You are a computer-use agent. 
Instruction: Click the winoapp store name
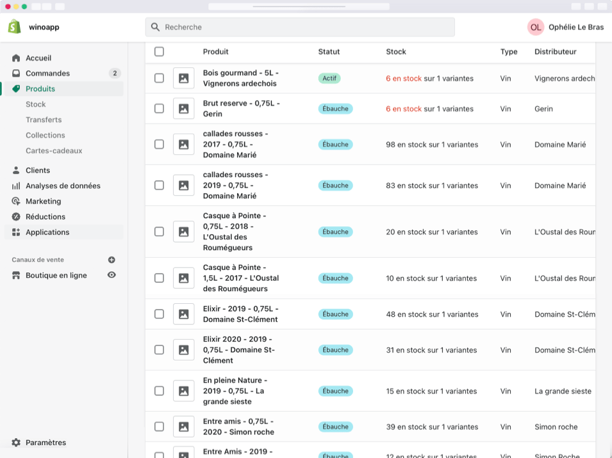pyautogui.click(x=44, y=28)
